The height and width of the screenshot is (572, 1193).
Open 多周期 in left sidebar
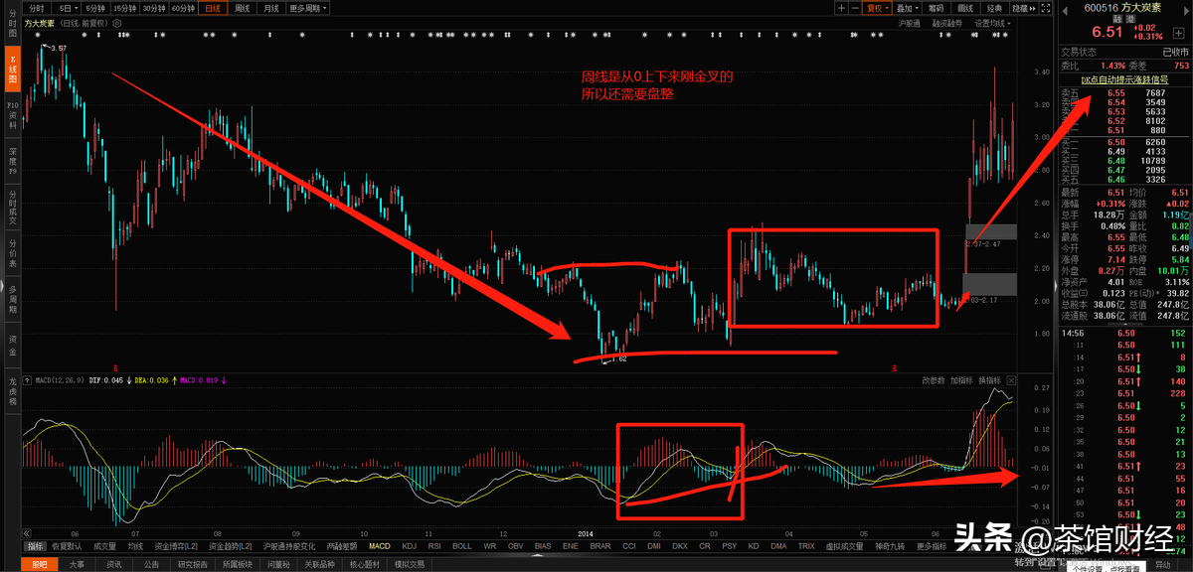click(13, 300)
